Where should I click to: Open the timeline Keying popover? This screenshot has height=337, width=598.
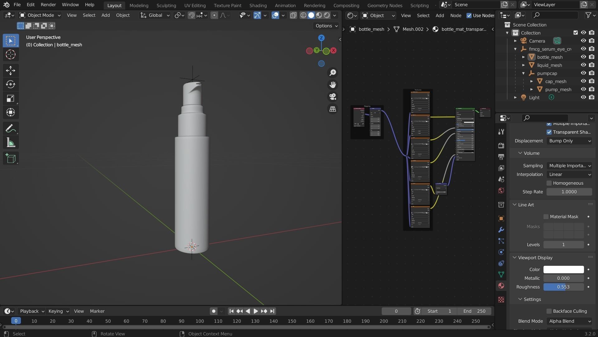[x=58, y=311]
